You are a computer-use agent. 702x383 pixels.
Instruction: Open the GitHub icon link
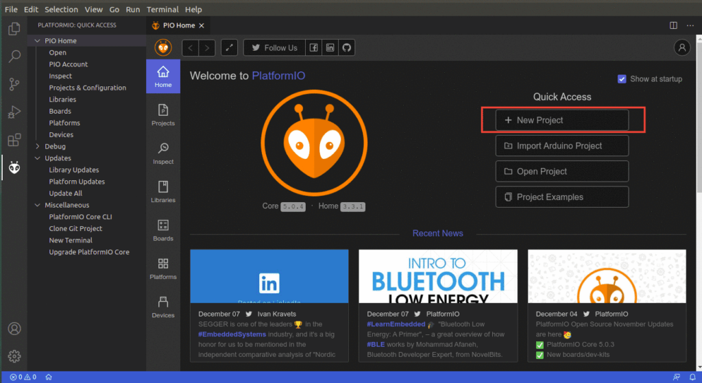point(346,48)
